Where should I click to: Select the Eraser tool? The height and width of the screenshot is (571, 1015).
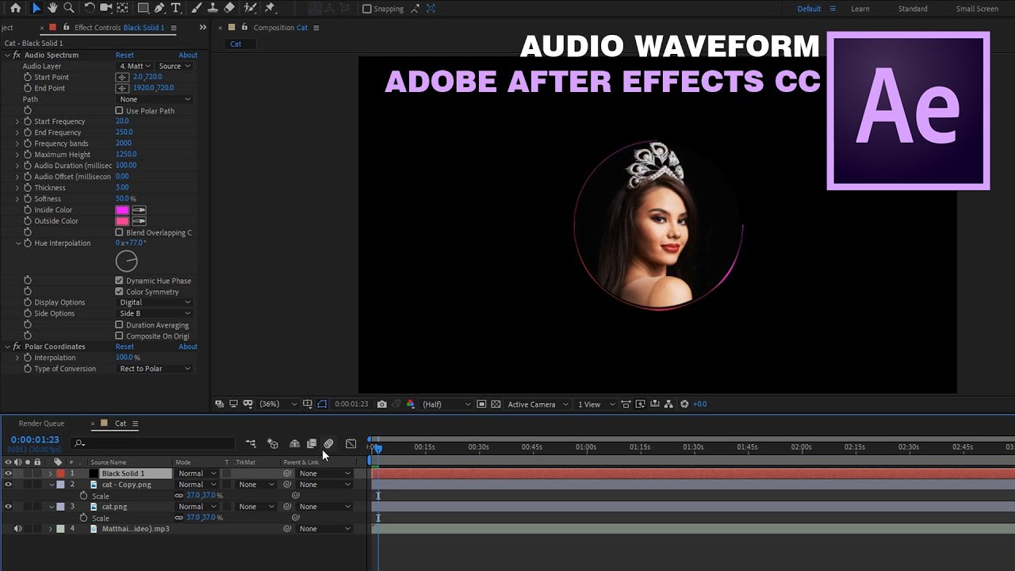pos(229,8)
